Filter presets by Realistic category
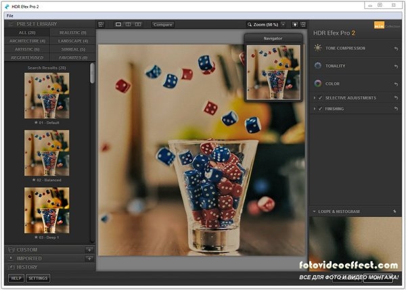406x290 pixels. 73,32
